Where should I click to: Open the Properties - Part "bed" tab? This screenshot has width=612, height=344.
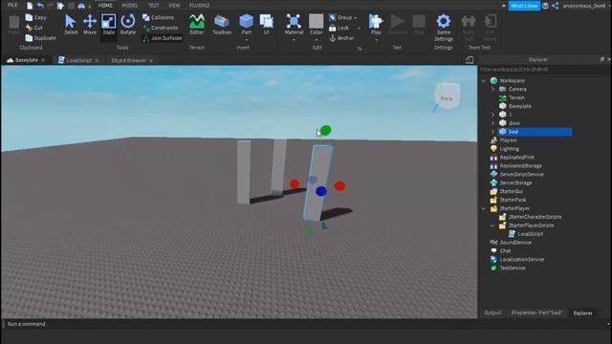click(536, 312)
